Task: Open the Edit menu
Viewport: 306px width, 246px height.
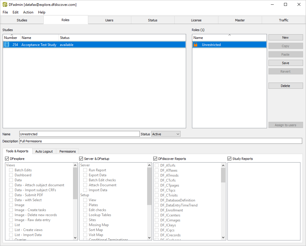Action: tap(16, 12)
